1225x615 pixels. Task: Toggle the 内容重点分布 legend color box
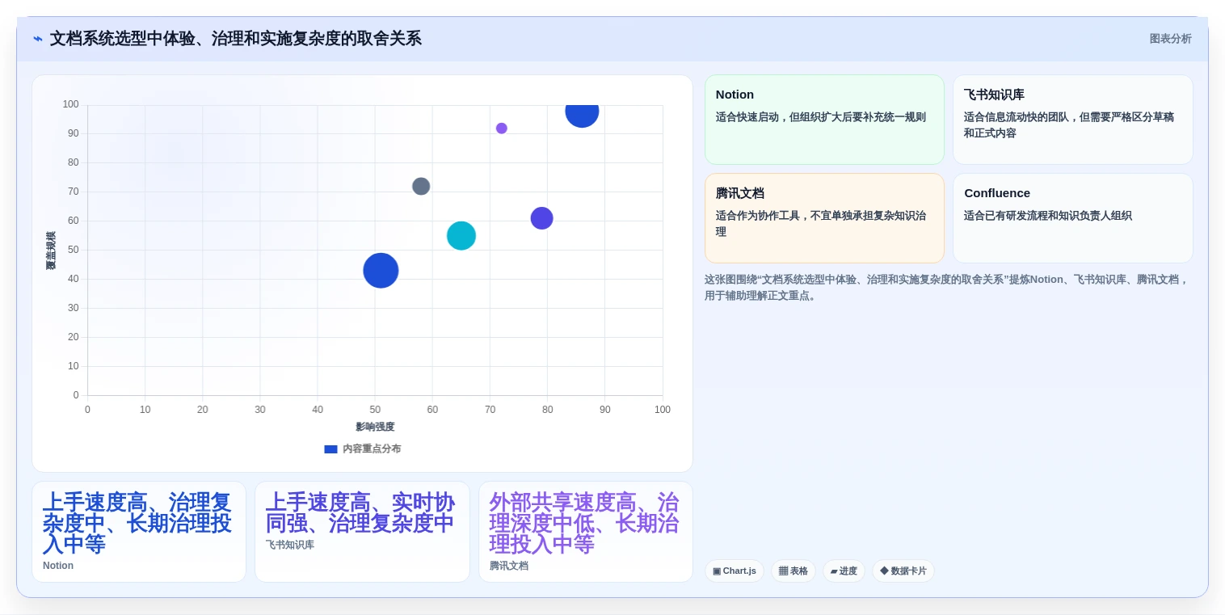(330, 449)
